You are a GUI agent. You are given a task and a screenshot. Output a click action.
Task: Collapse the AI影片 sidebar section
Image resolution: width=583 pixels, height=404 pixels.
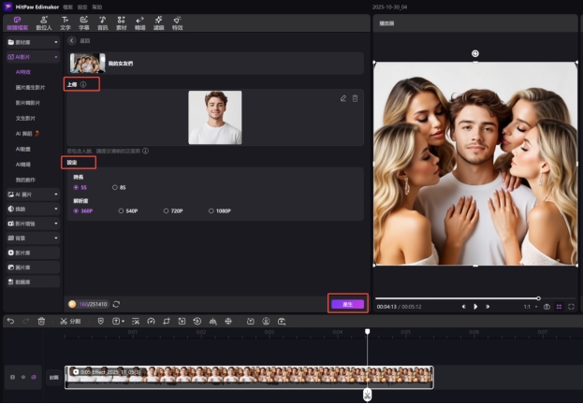[x=31, y=57]
